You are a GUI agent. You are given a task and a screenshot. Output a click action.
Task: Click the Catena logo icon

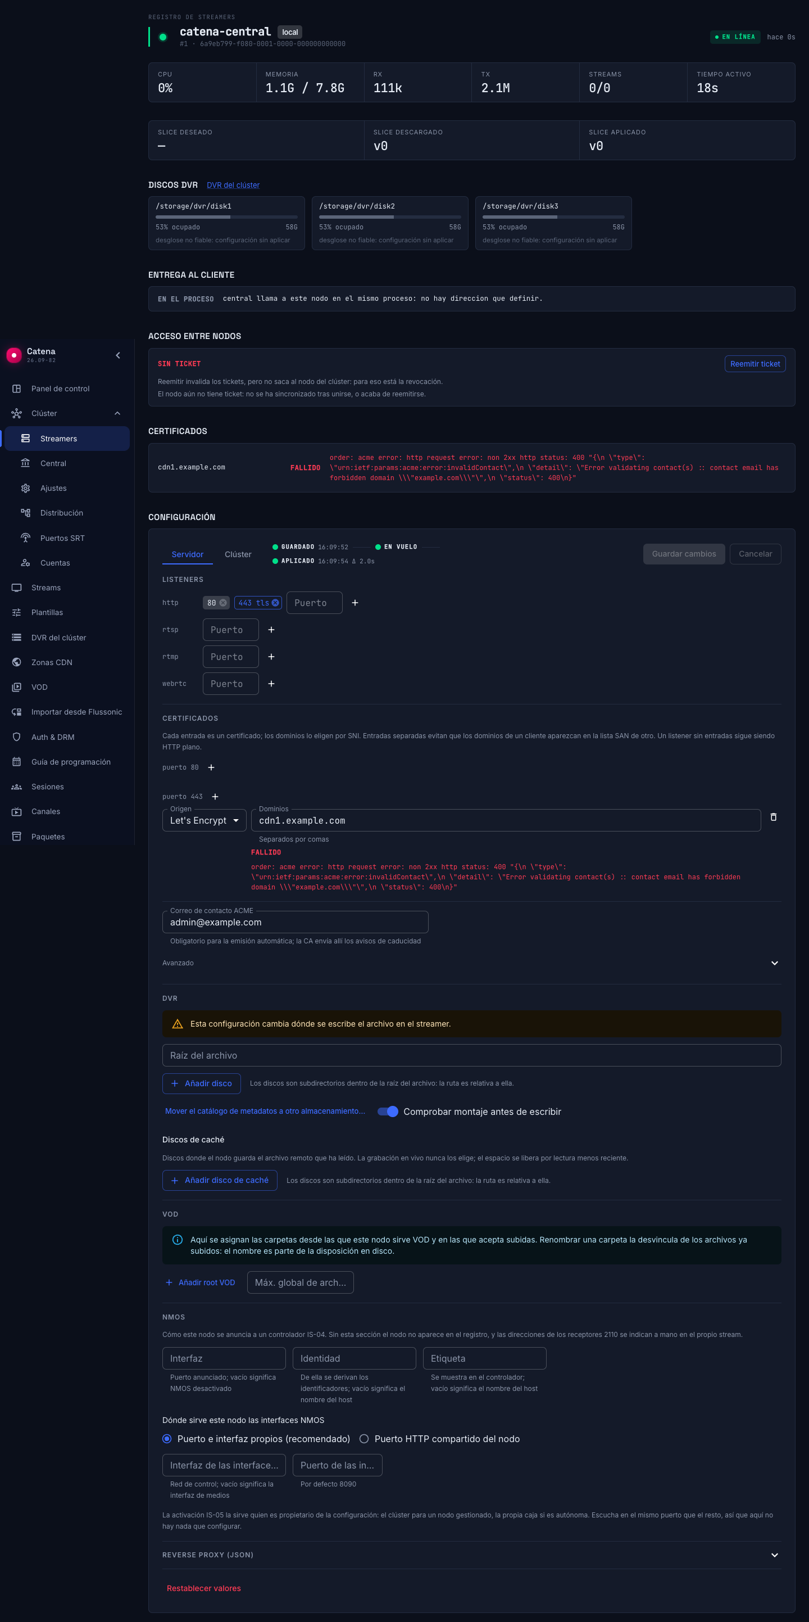(14, 355)
